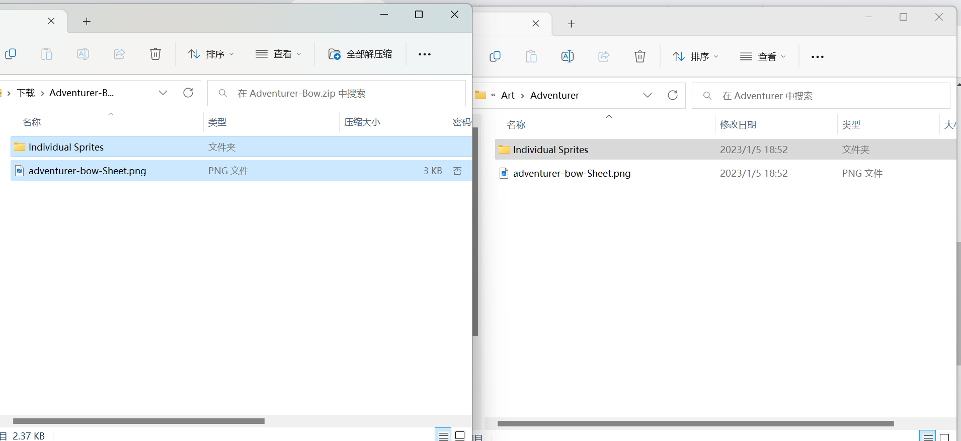Viewport: 961px width, 441px height.
Task: Click the 2023/1/5 18:52 date of adventurer-bow-Sheet.png
Action: (x=754, y=173)
